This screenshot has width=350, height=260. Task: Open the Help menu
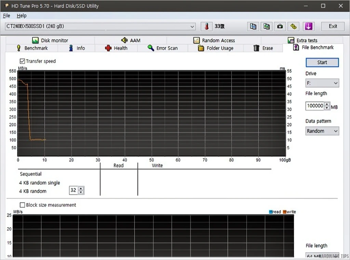(22, 16)
